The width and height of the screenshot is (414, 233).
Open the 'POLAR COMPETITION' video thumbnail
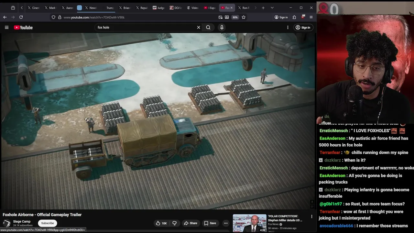[x=250, y=223]
